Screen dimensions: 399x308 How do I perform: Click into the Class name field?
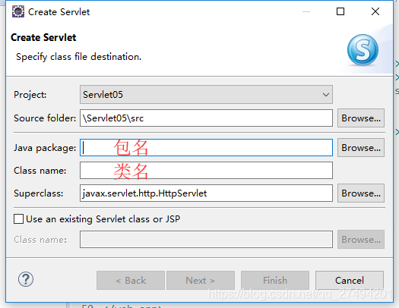206,171
